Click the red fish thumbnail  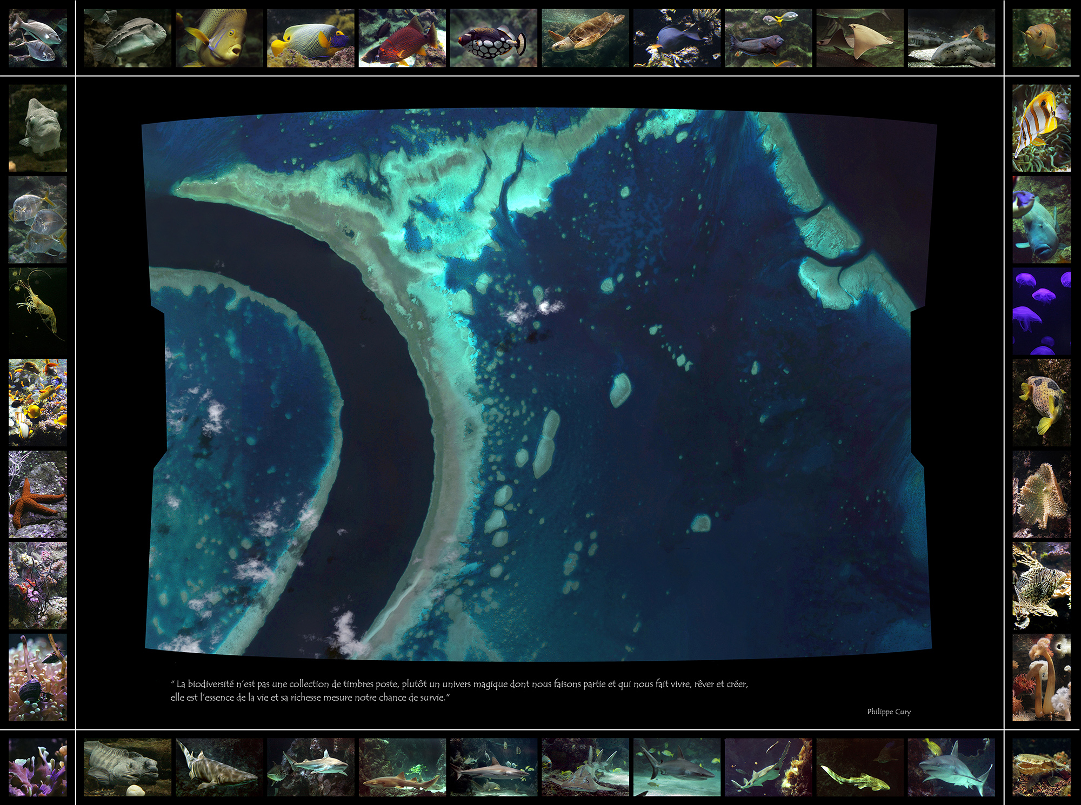tap(402, 38)
